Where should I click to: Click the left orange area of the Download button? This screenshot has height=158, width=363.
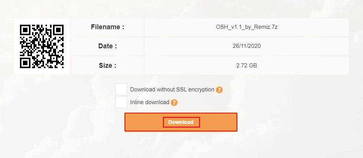[x=144, y=122]
